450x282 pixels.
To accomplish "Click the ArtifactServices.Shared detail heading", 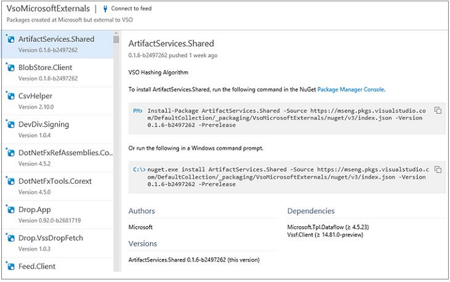I will coord(171,44).
